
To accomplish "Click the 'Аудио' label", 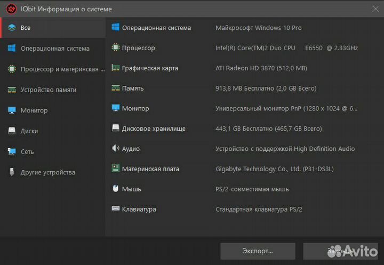I will 131,149.
